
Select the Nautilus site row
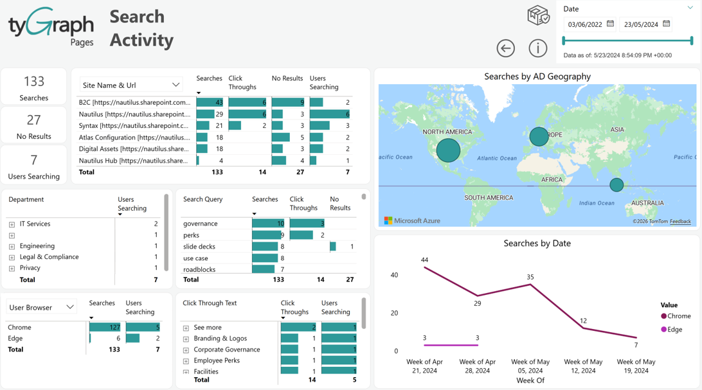[215, 114]
